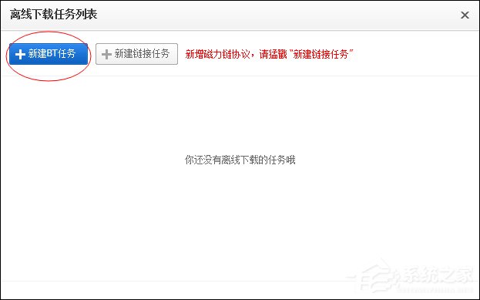Click the 你还没有离线下载的任务哦 message
The image size is (480, 300).
tap(240, 160)
